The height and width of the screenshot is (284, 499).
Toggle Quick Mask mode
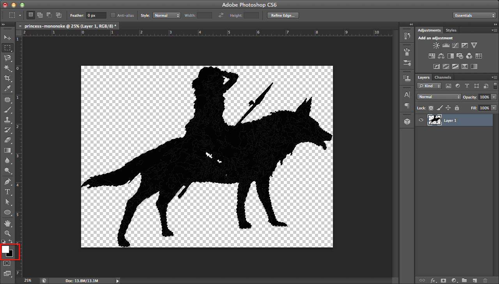click(x=7, y=263)
